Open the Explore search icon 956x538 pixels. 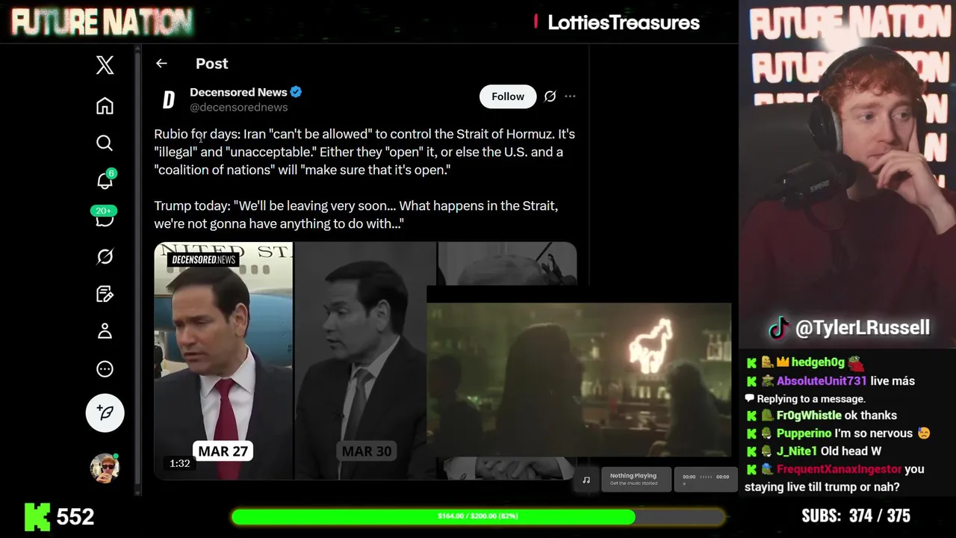click(x=105, y=143)
